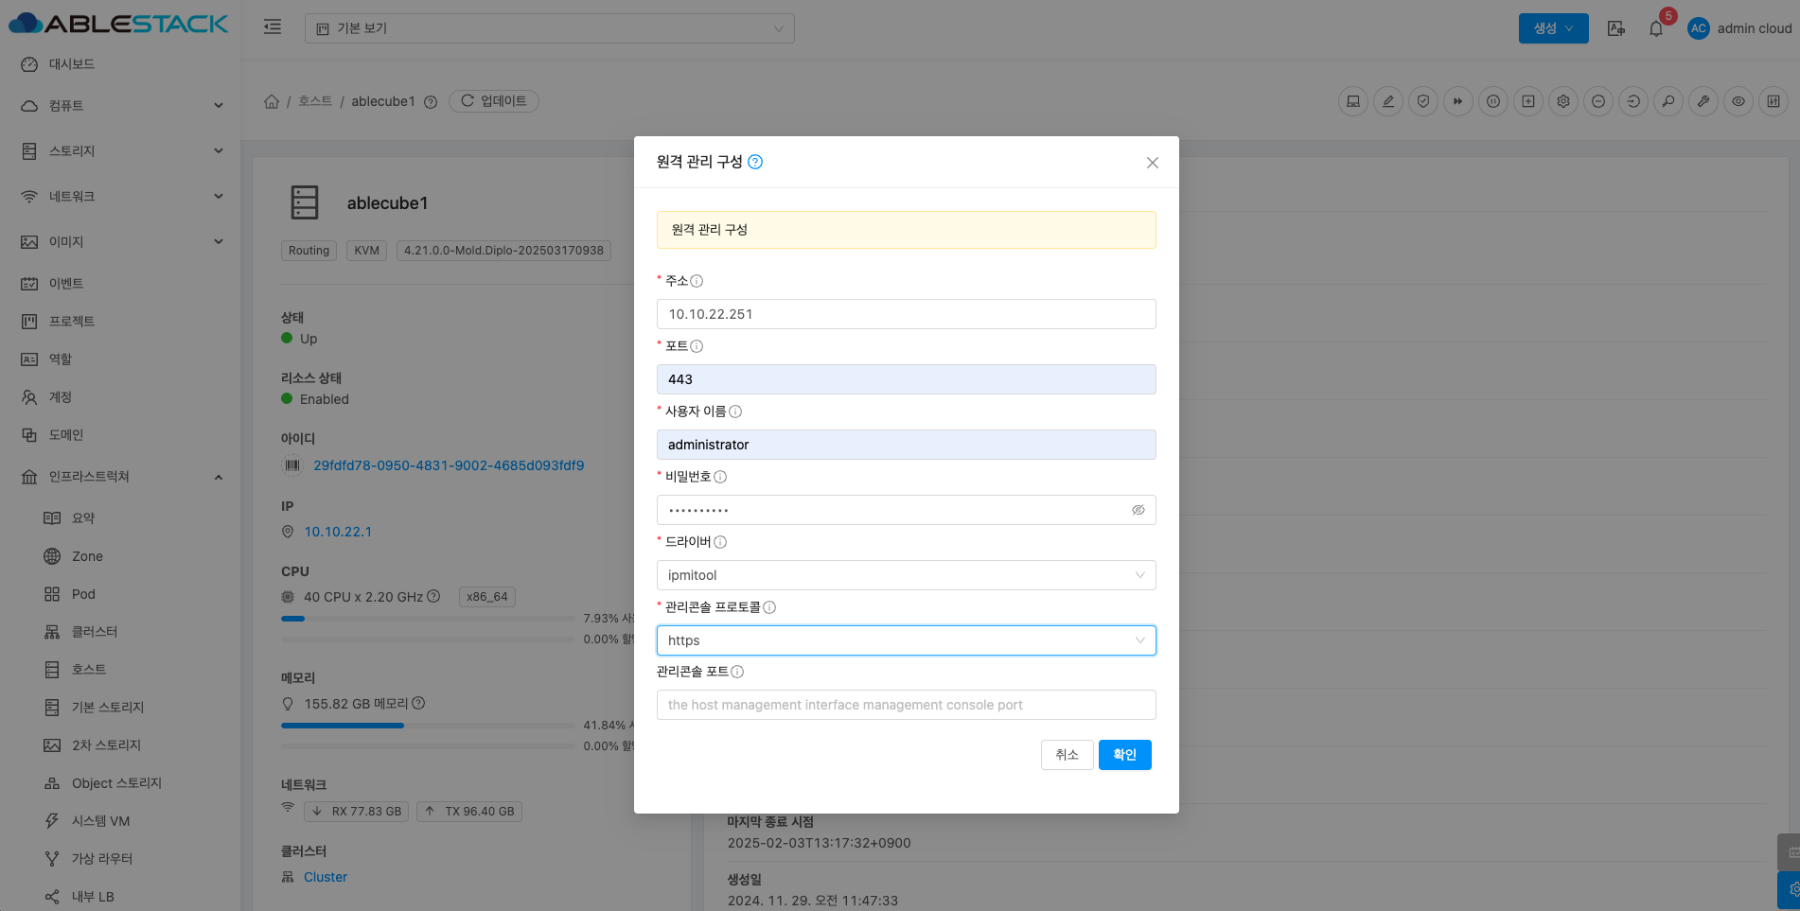Click info icon beside 관리콘솔 포트 label

point(737,672)
